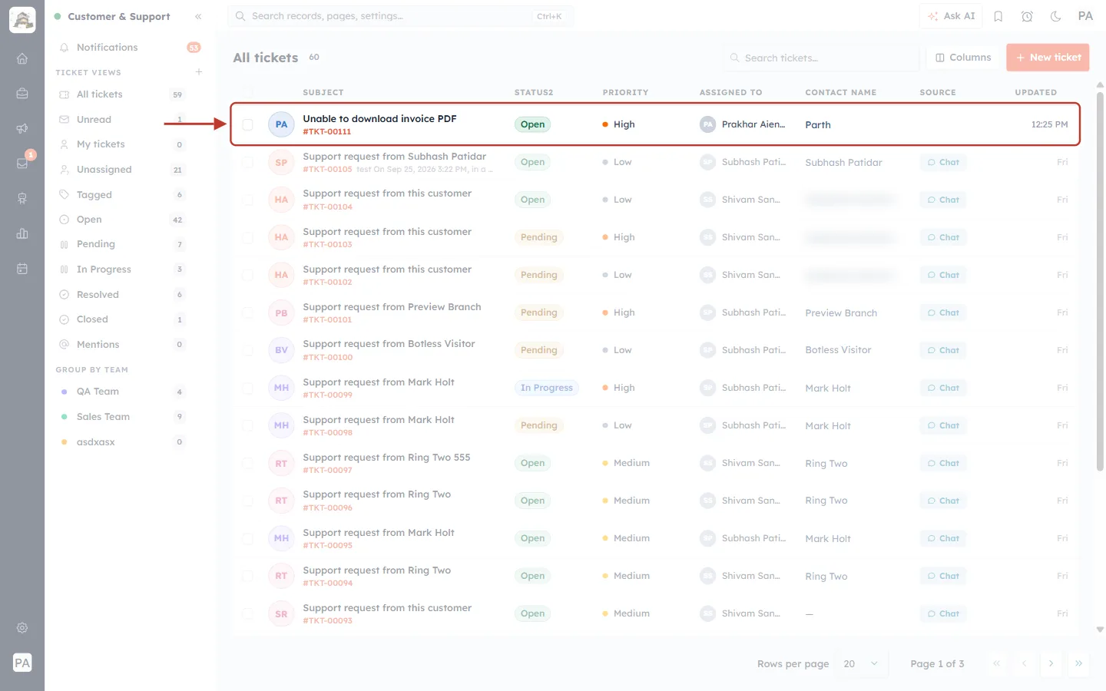
Task: Open the analytics bar chart icon
Action: coord(22,233)
